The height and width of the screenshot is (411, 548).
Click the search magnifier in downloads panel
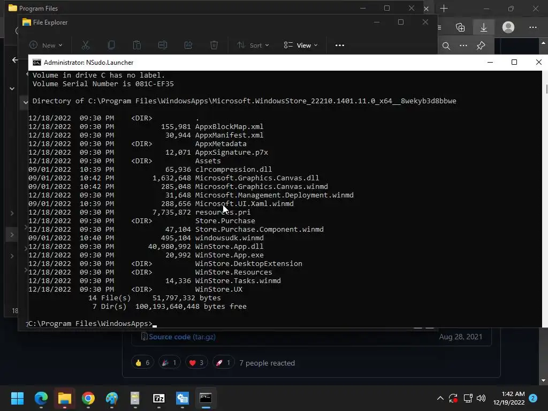[446, 46]
